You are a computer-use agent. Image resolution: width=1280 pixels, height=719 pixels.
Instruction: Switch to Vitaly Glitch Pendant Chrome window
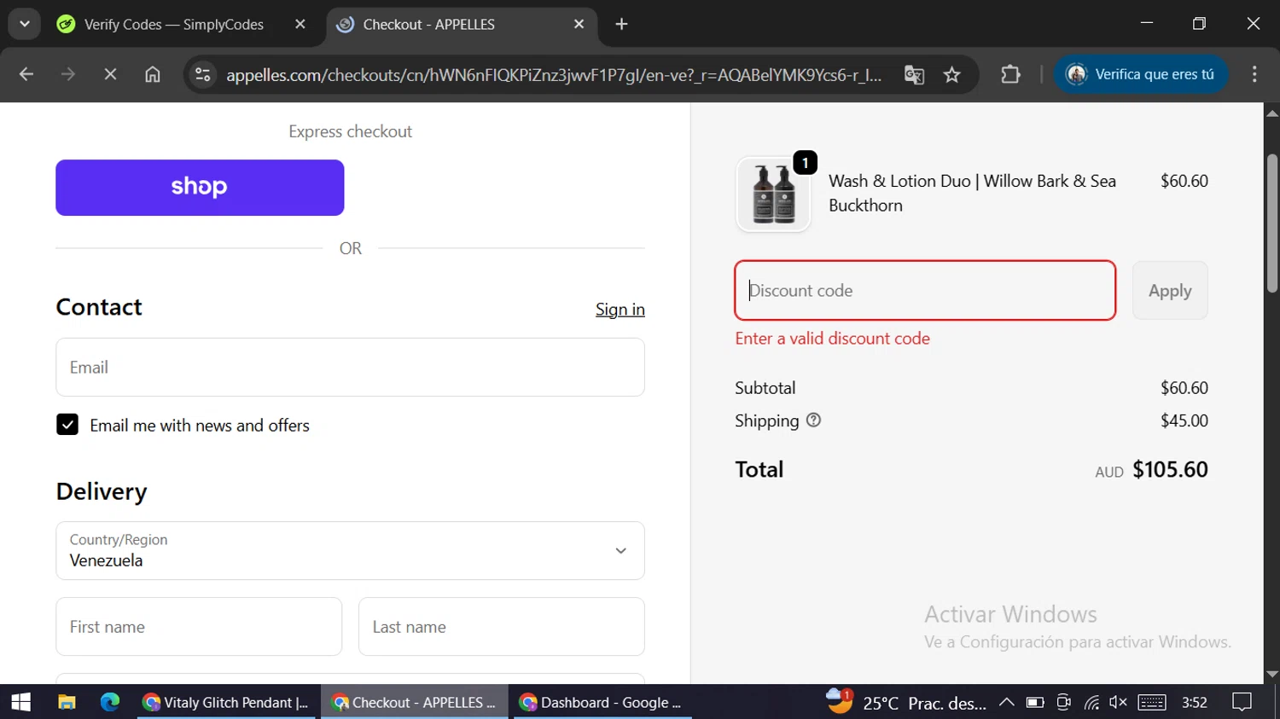coord(227,702)
